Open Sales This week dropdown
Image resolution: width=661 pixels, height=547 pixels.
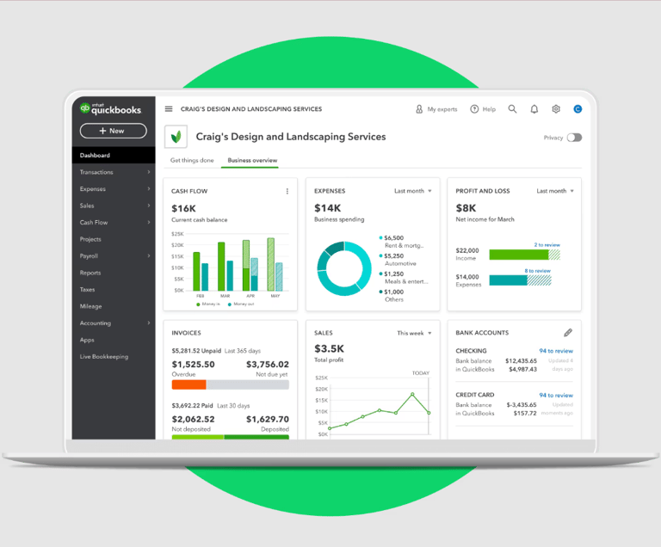click(414, 333)
